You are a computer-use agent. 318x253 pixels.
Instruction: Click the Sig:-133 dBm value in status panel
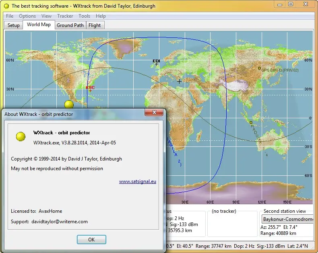184,224
